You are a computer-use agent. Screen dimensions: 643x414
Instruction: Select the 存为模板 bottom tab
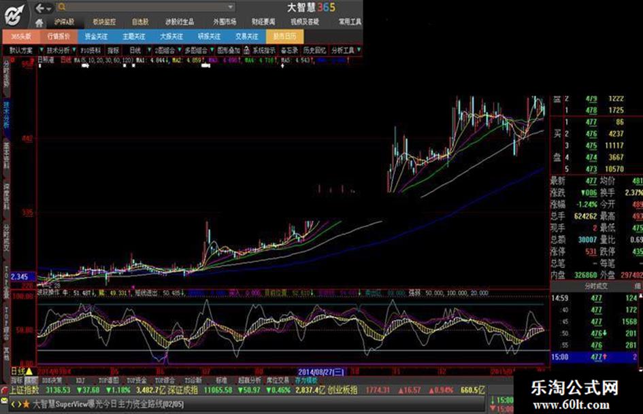(x=306, y=381)
